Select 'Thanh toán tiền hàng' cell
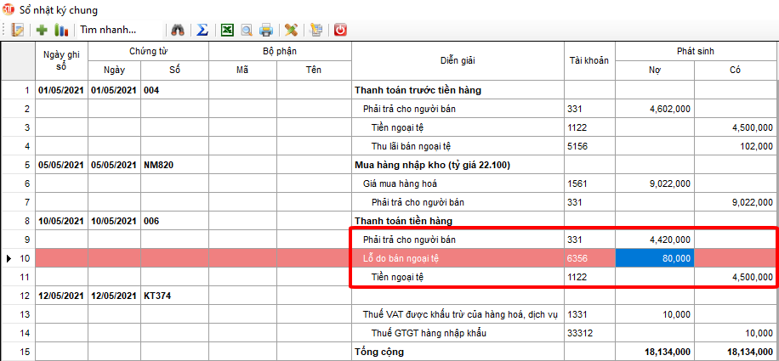 [458, 221]
